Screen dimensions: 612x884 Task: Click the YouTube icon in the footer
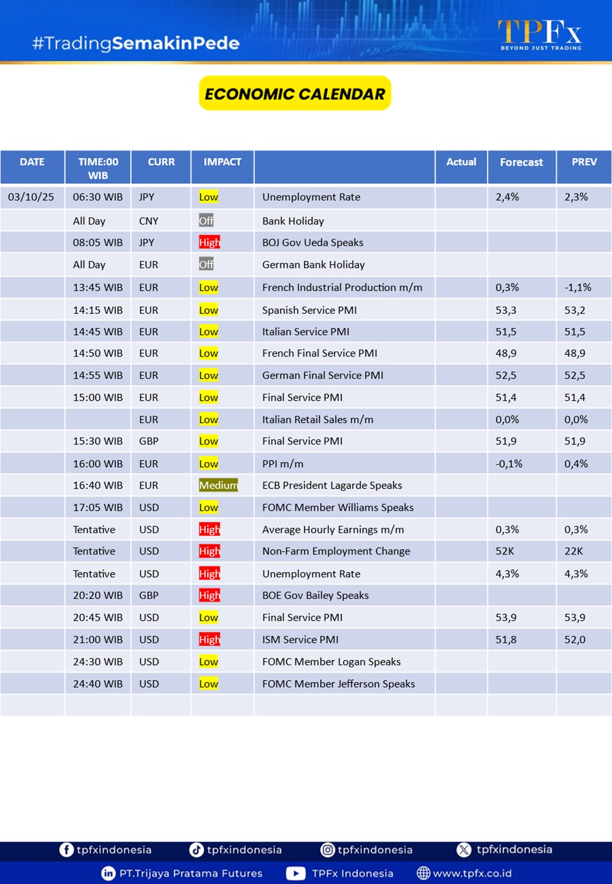point(296,873)
